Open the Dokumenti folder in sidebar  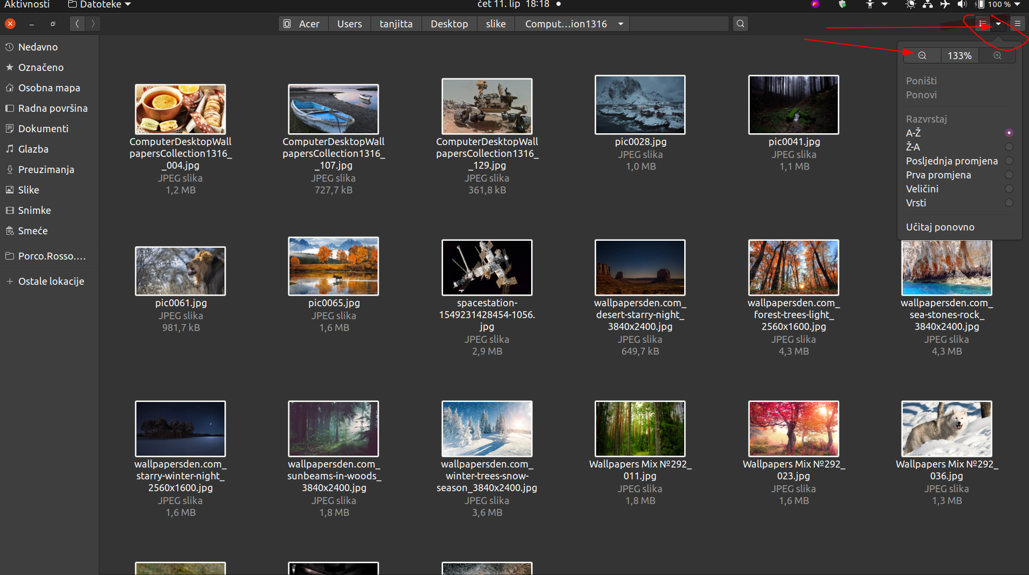49,128
